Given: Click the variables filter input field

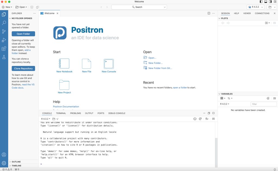Looking at the screenshot, I should (x=263, y=104).
